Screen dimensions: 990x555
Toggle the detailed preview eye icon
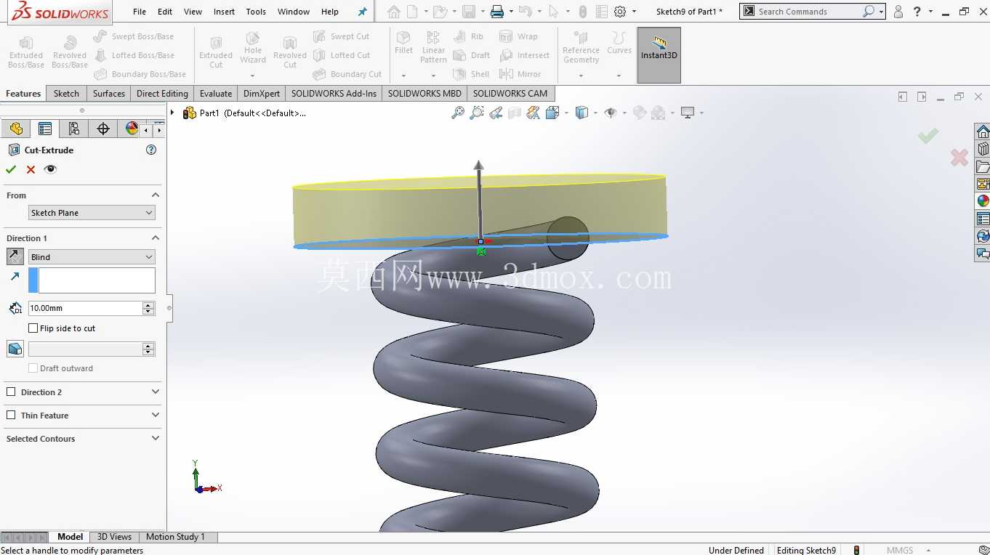click(50, 169)
